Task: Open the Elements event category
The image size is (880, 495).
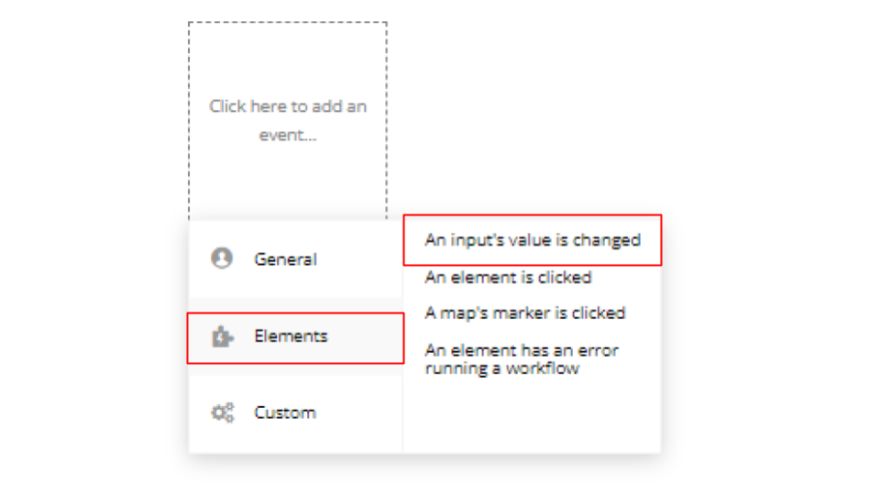Action: click(x=296, y=336)
